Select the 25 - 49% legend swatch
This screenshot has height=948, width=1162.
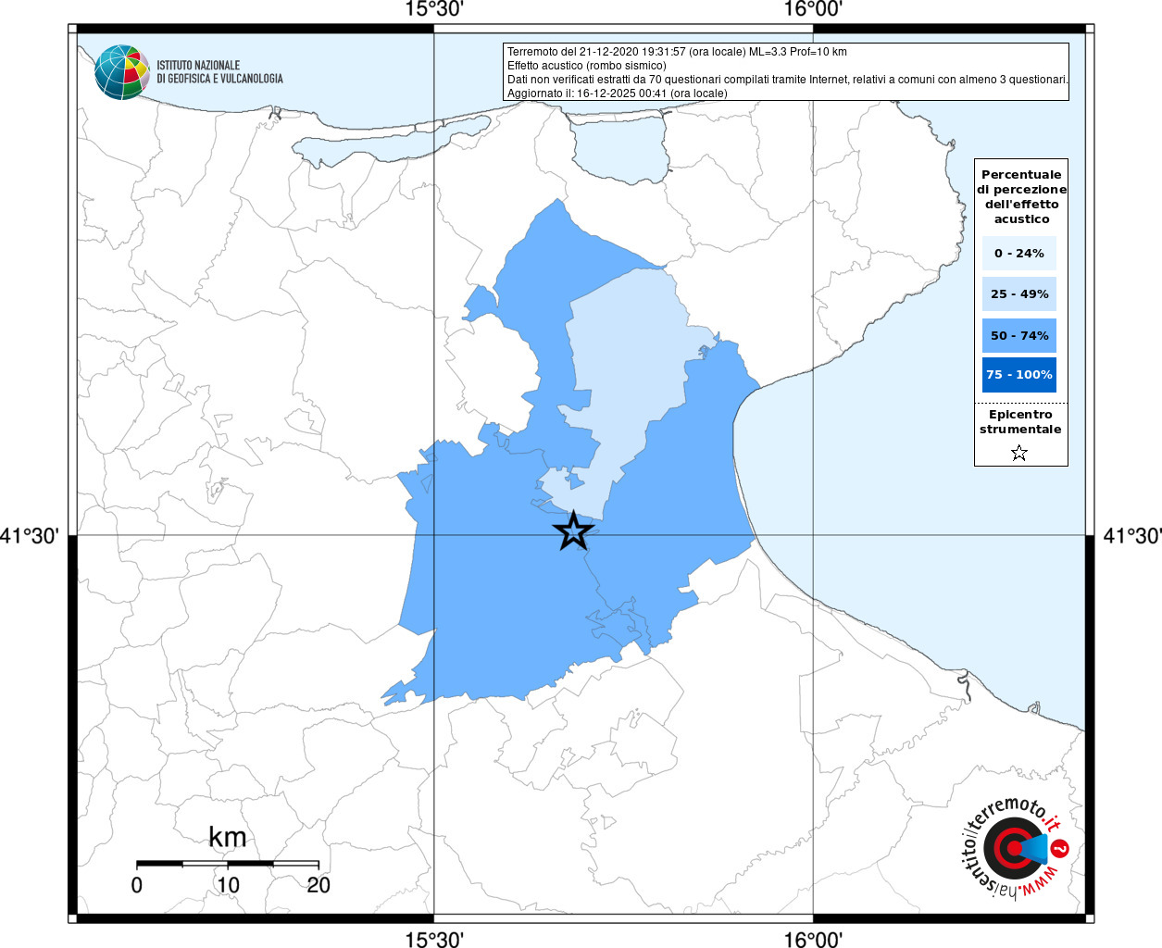(1018, 294)
